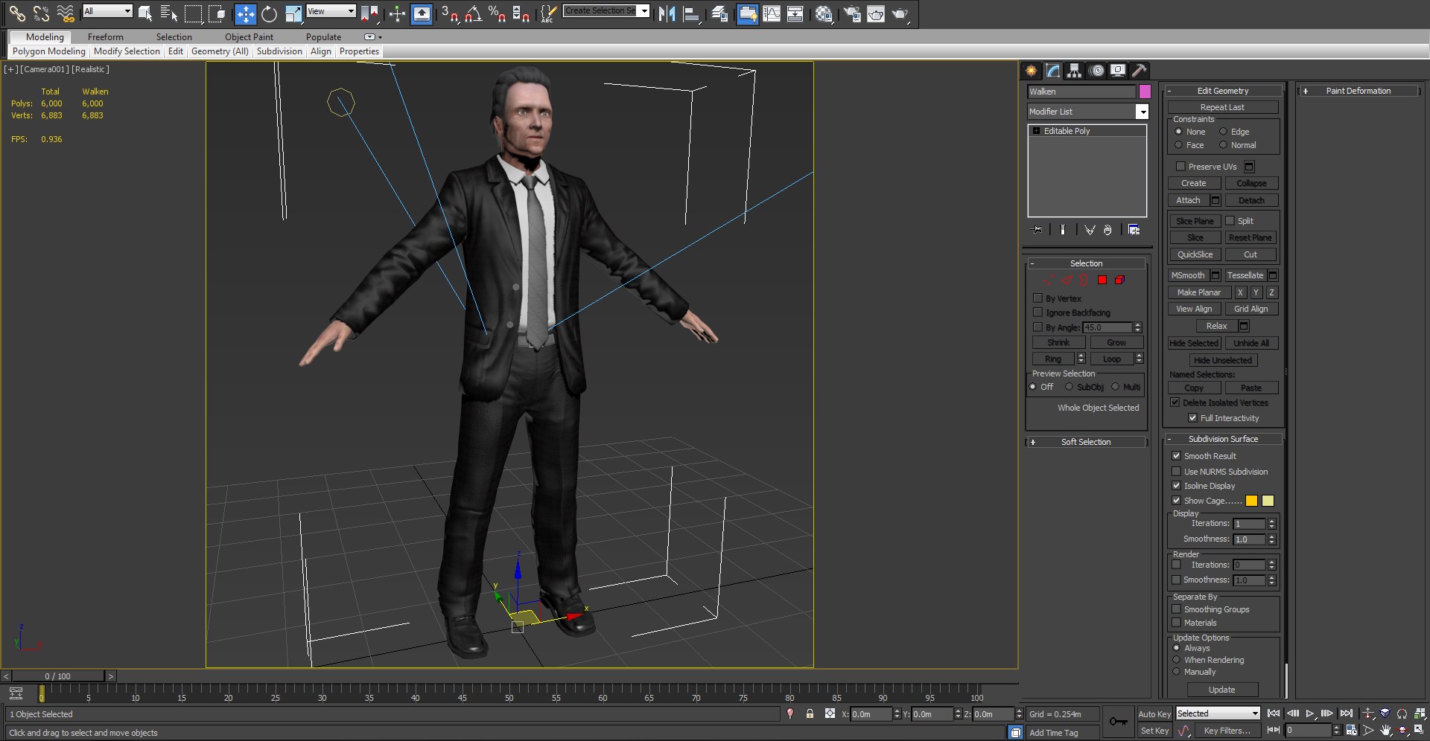The width and height of the screenshot is (1430, 741).
Task: Click the pale yellow Show Cage swatch
Action: coord(1268,501)
